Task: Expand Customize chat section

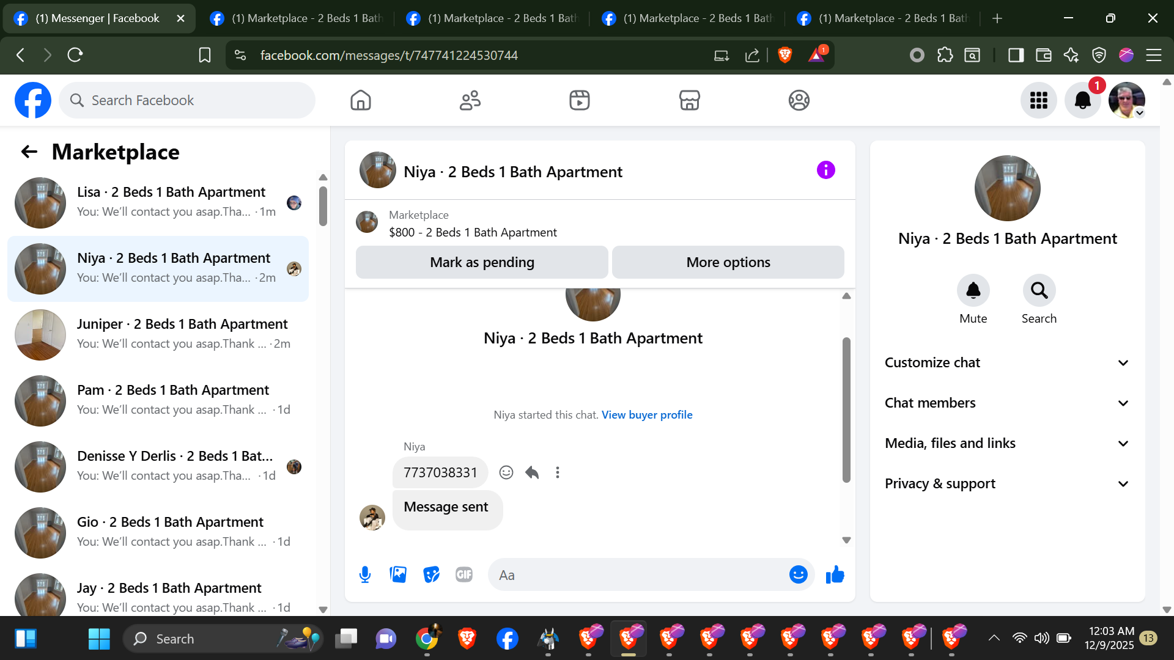Action: pos(1007,363)
